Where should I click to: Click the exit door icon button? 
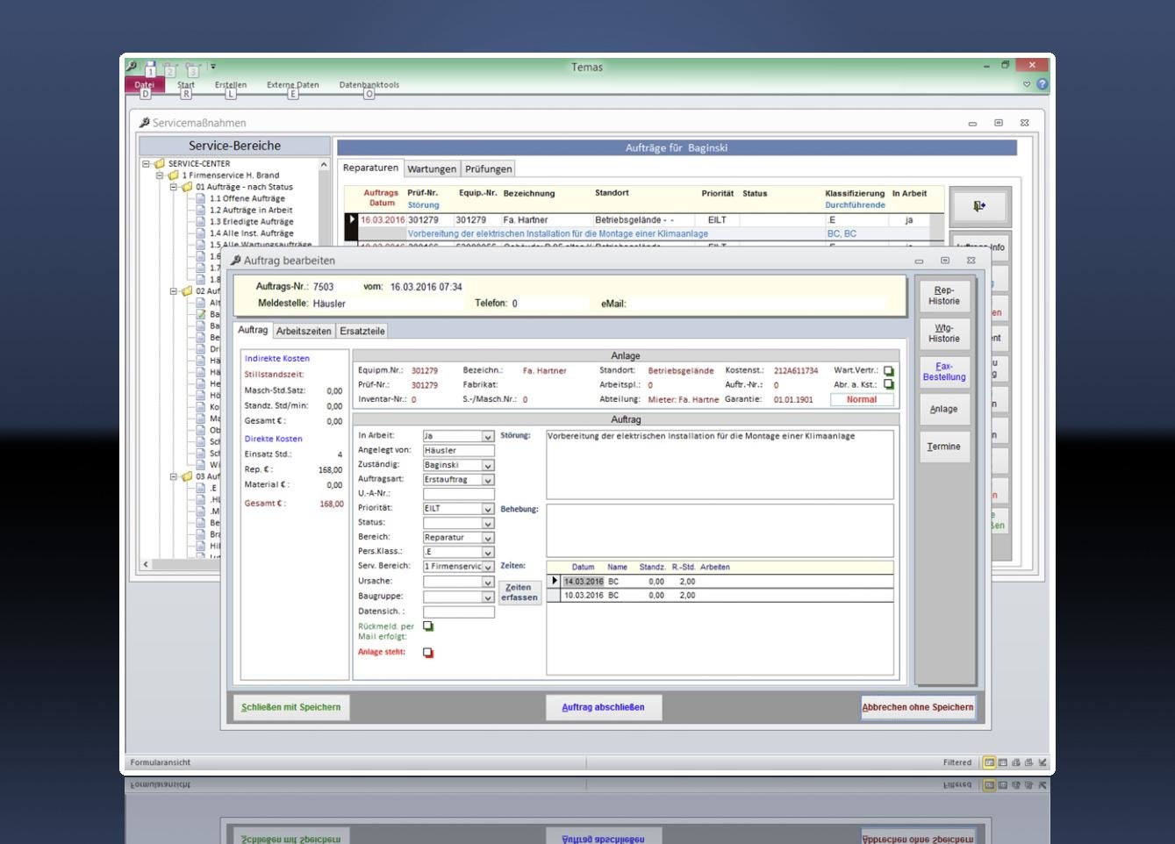(979, 206)
